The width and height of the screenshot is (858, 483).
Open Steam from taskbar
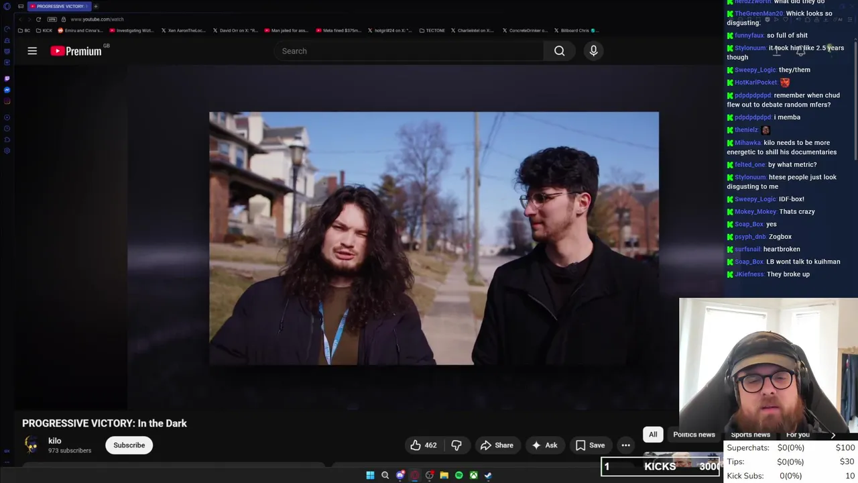click(x=488, y=476)
